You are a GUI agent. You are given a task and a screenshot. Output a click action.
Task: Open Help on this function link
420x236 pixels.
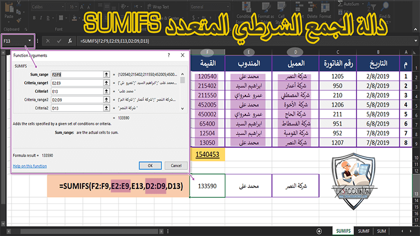30,166
